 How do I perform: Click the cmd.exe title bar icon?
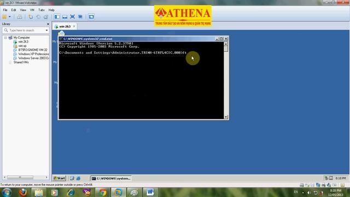61,39
